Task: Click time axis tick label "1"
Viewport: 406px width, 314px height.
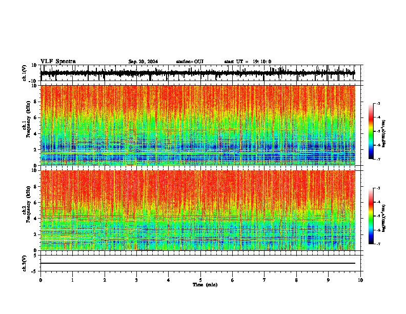Action: tap(72, 280)
